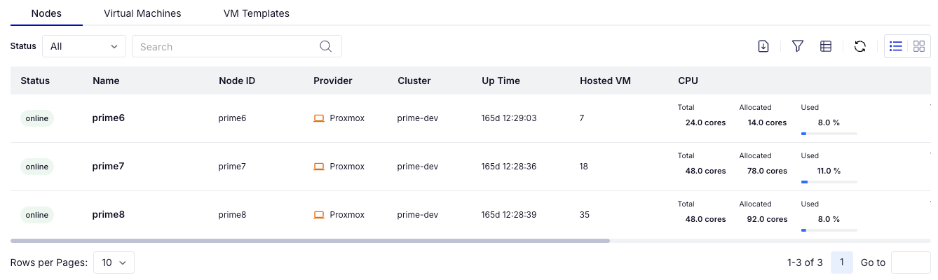
Task: Switch to grid card view
Action: pyautogui.click(x=919, y=46)
